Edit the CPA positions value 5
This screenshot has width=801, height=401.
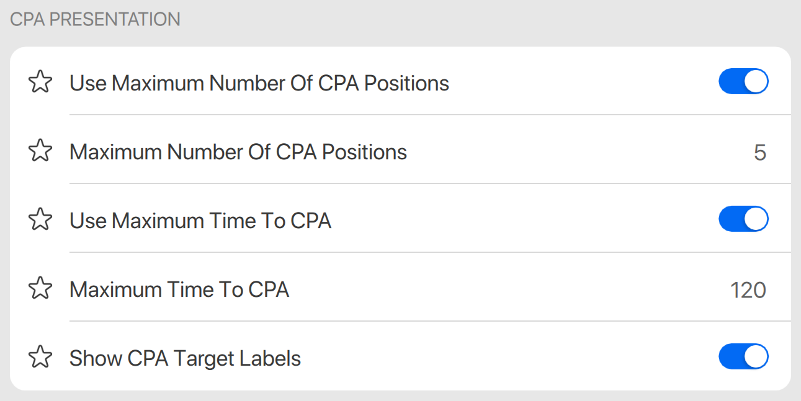coord(759,152)
